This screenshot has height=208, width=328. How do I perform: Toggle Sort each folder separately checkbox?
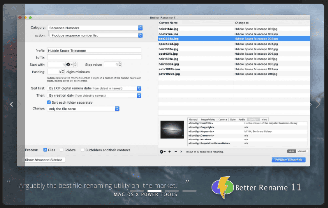(49, 102)
